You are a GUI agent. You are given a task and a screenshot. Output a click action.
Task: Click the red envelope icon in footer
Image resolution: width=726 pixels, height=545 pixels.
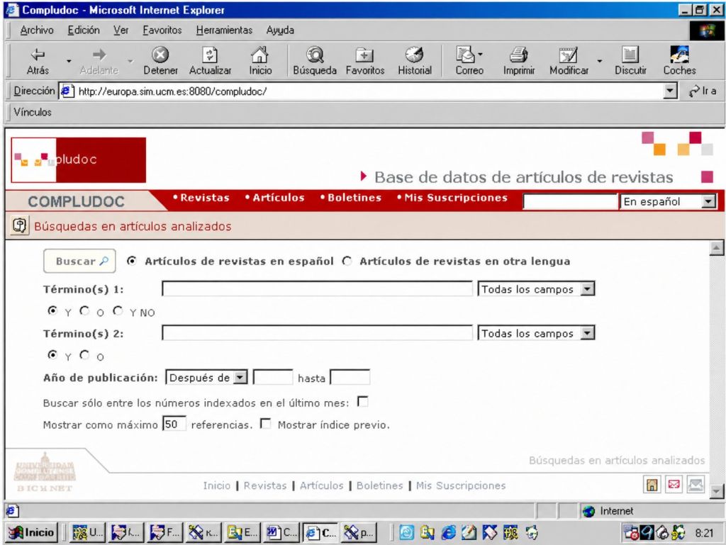tap(674, 485)
